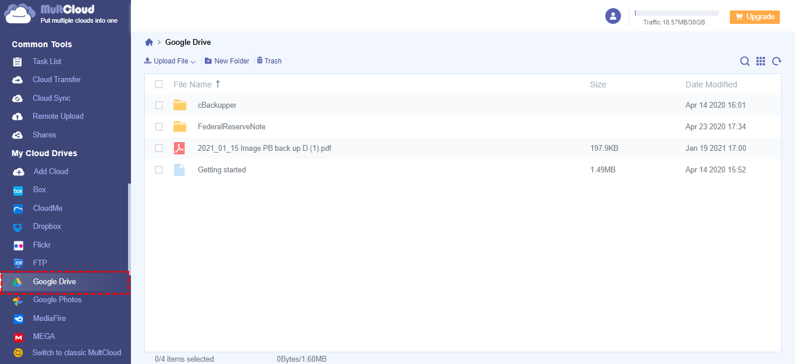Click the Getting started document icon
The height and width of the screenshot is (364, 795).
coord(179,170)
